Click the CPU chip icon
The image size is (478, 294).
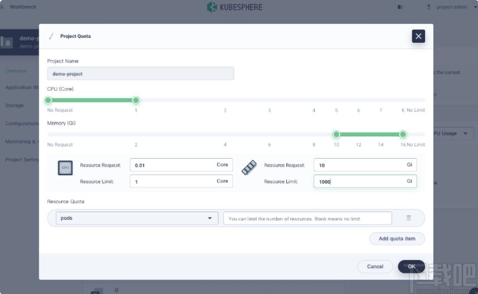click(x=65, y=168)
